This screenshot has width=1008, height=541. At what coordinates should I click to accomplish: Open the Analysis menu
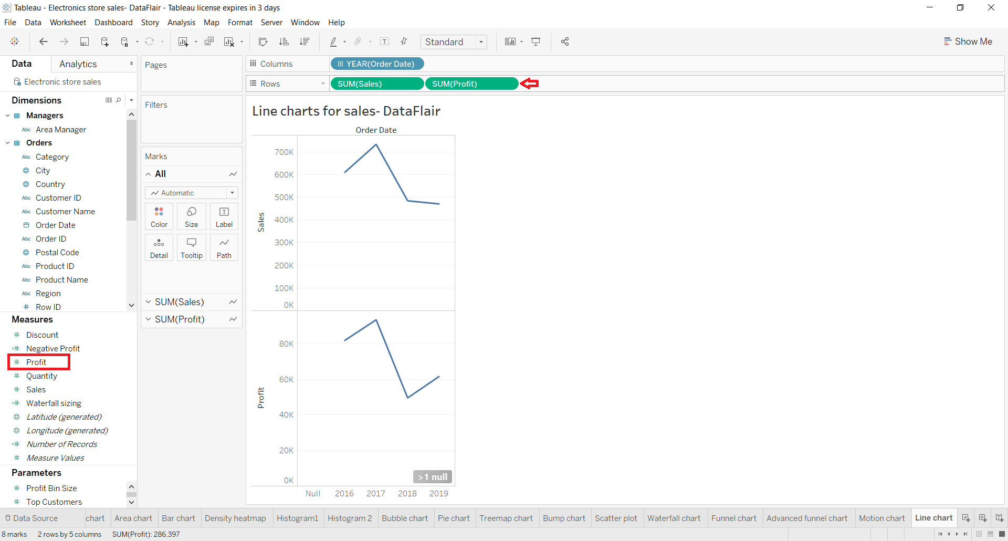[x=181, y=23]
